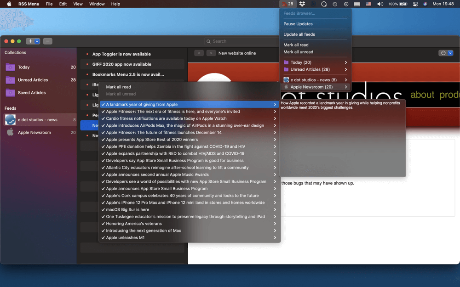
Task: Click the speech bubble menu bar icon
Action: point(323,4)
